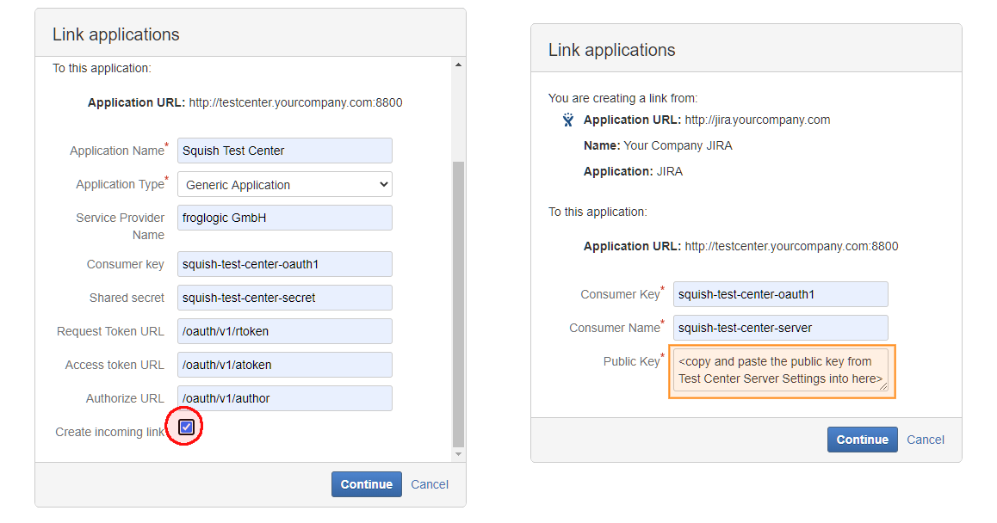The image size is (997, 523).
Task: Click the Access token URL input
Action: (x=284, y=365)
